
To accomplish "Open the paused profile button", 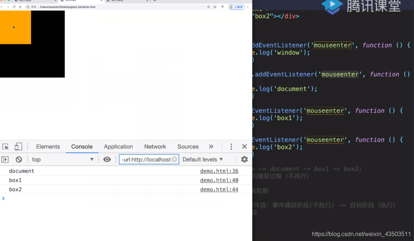I will tap(236, 7).
